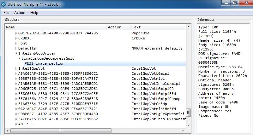Click the Text column header
This screenshot has height=135, width=253.
tap(158, 27)
